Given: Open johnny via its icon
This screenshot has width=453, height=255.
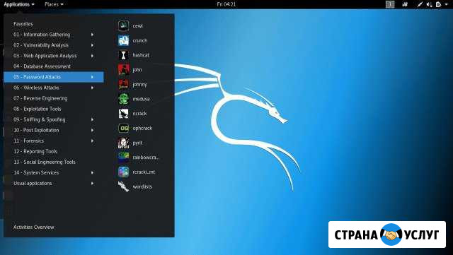Looking at the screenshot, I should [124, 84].
